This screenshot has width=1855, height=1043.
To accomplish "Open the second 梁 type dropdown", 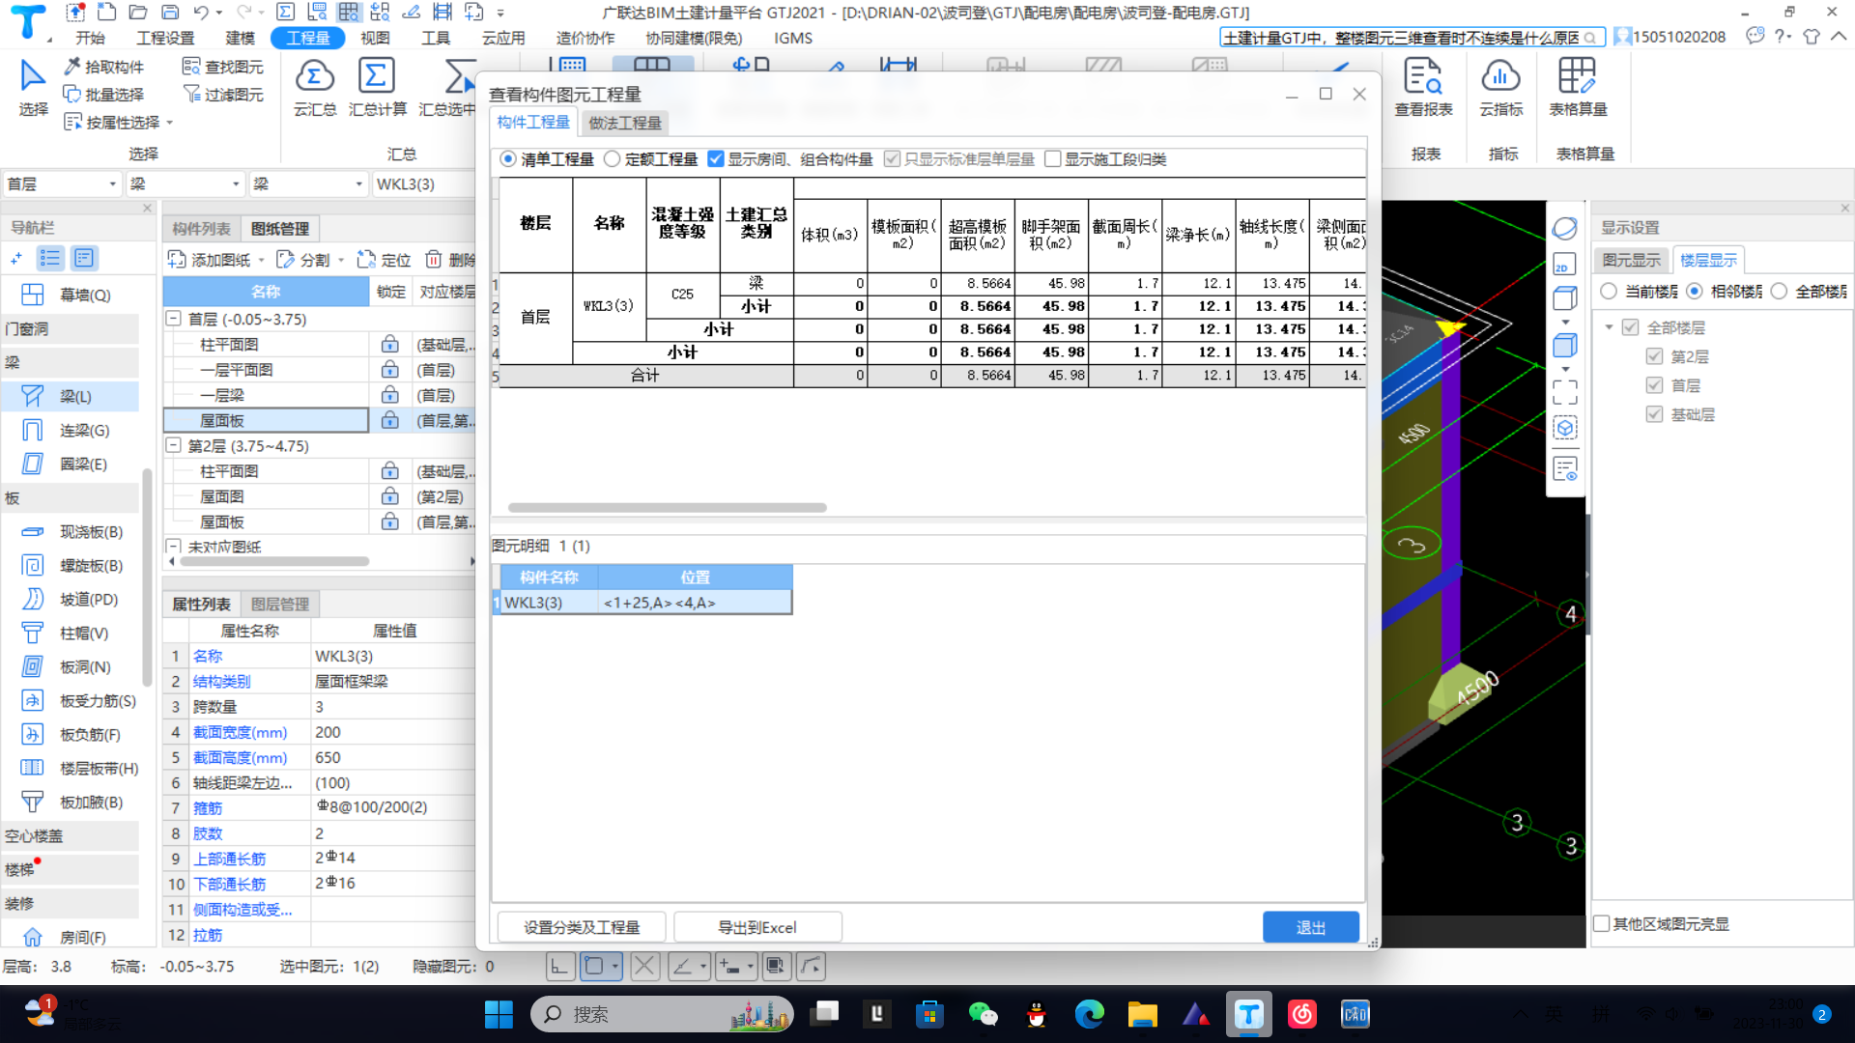I will 358,184.
